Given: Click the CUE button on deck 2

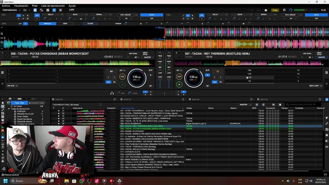Looking at the screenshot, I should pyautogui.click(x=179, y=77).
